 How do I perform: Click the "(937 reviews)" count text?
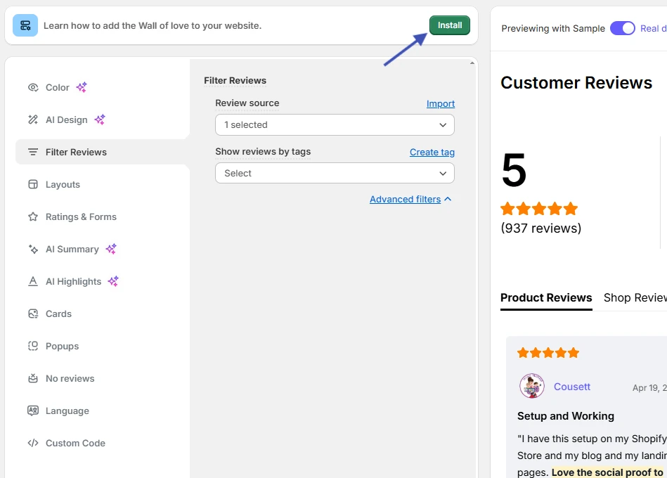point(541,228)
